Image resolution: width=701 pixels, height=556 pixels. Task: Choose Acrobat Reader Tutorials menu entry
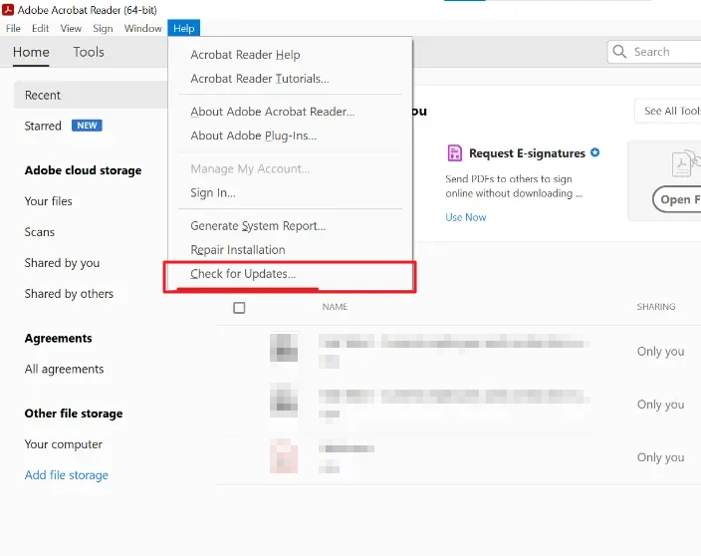260,79
